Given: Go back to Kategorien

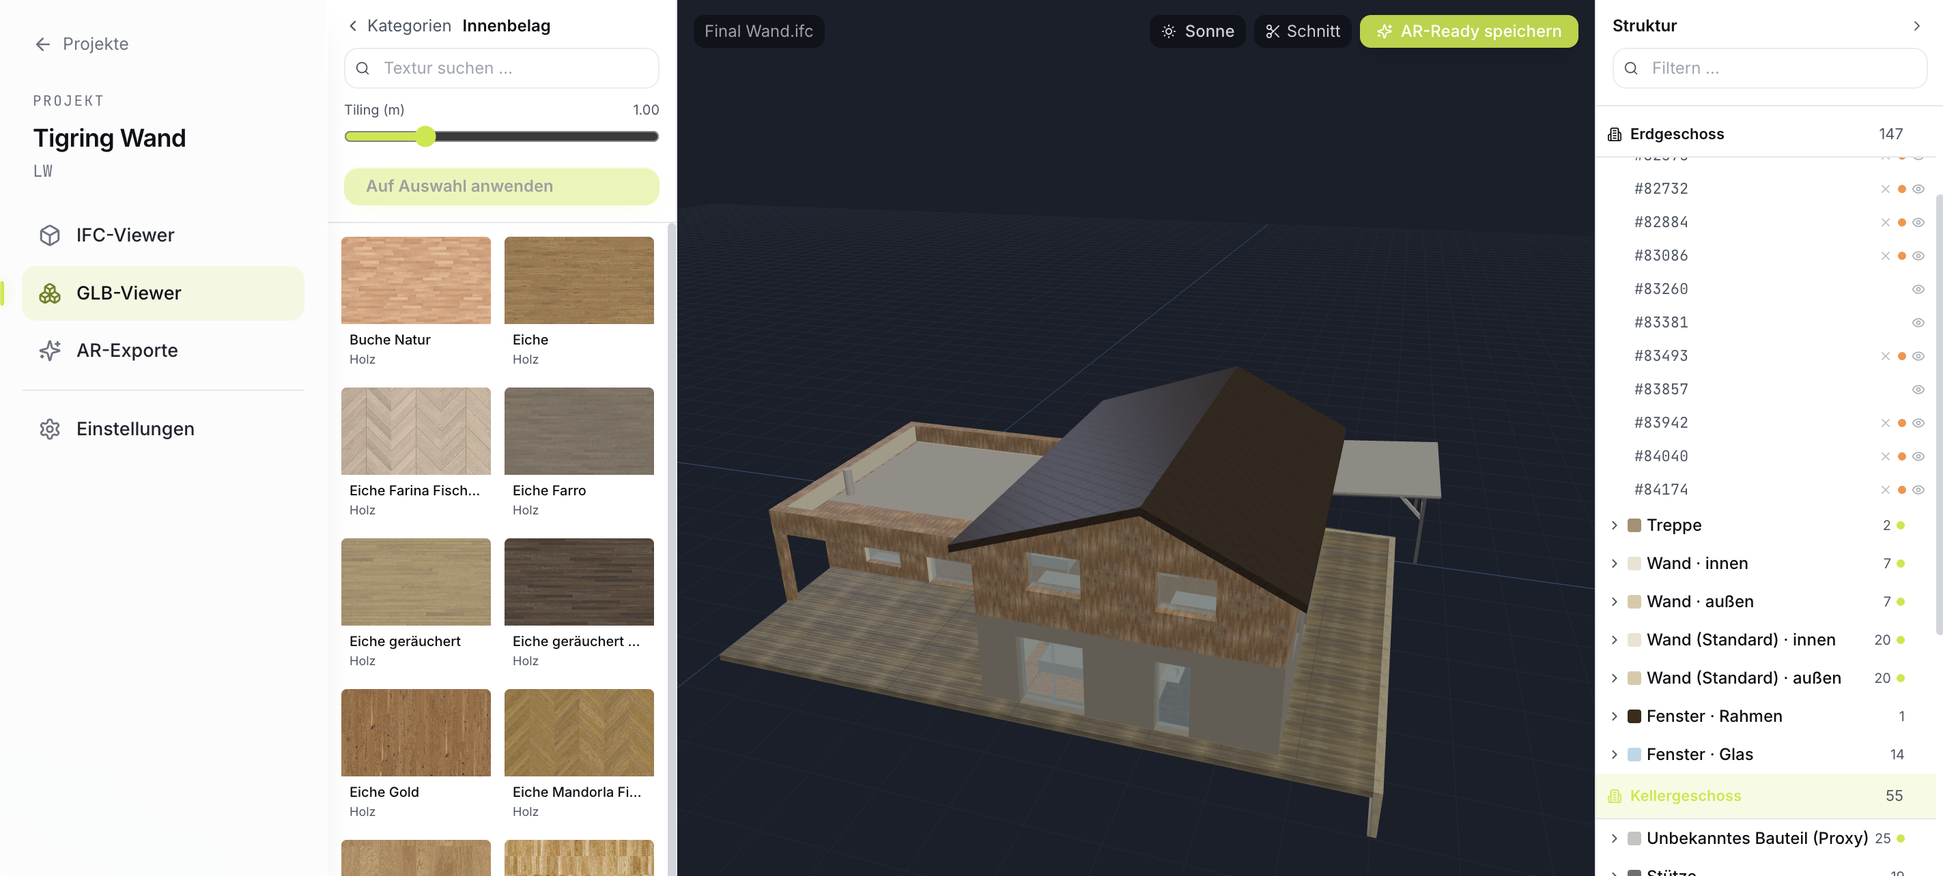Looking at the screenshot, I should click(x=399, y=27).
